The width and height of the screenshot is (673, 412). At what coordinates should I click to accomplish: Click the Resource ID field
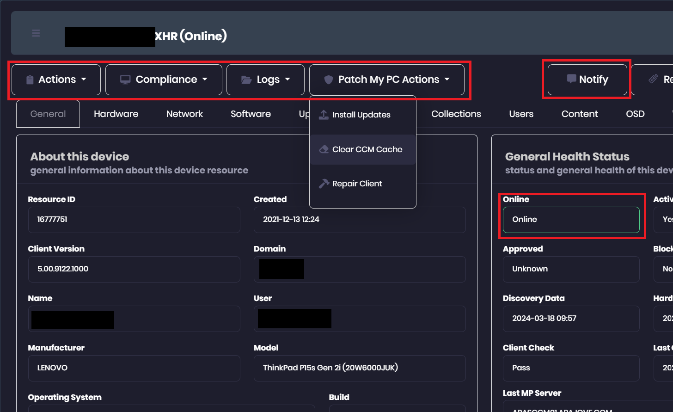pos(134,220)
